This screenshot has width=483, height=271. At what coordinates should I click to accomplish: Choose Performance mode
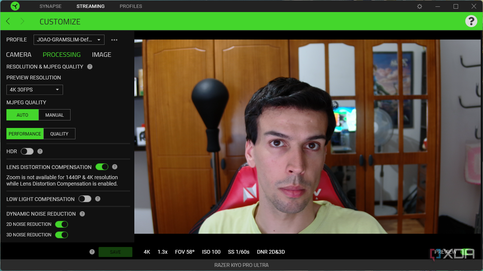[25, 134]
